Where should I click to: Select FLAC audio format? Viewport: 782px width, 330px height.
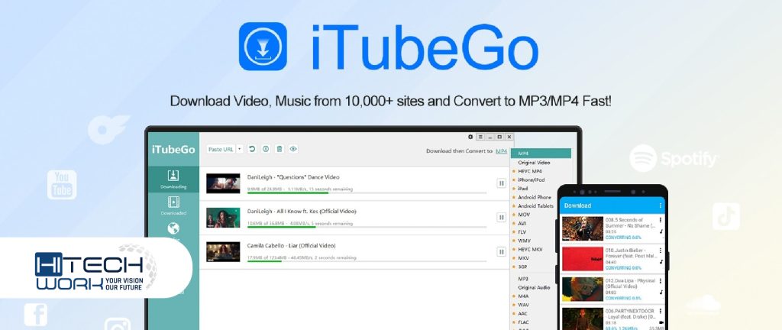(524, 322)
